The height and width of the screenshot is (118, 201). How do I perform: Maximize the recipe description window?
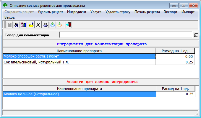click(x=184, y=6)
